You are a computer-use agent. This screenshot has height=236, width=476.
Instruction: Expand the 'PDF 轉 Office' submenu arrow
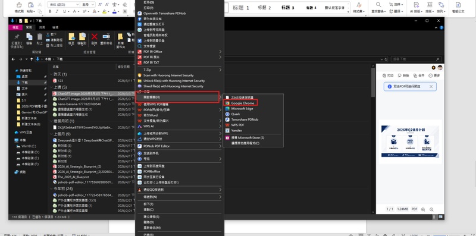pyautogui.click(x=220, y=52)
